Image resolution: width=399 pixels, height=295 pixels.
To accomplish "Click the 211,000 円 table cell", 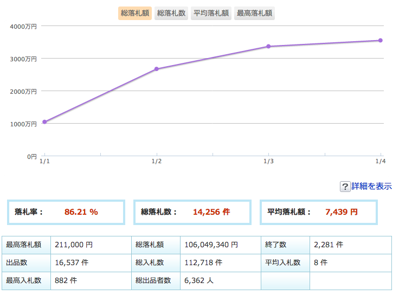I will [x=74, y=245].
